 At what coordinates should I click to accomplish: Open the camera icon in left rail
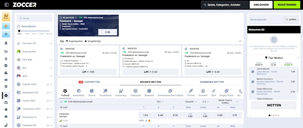[6, 102]
